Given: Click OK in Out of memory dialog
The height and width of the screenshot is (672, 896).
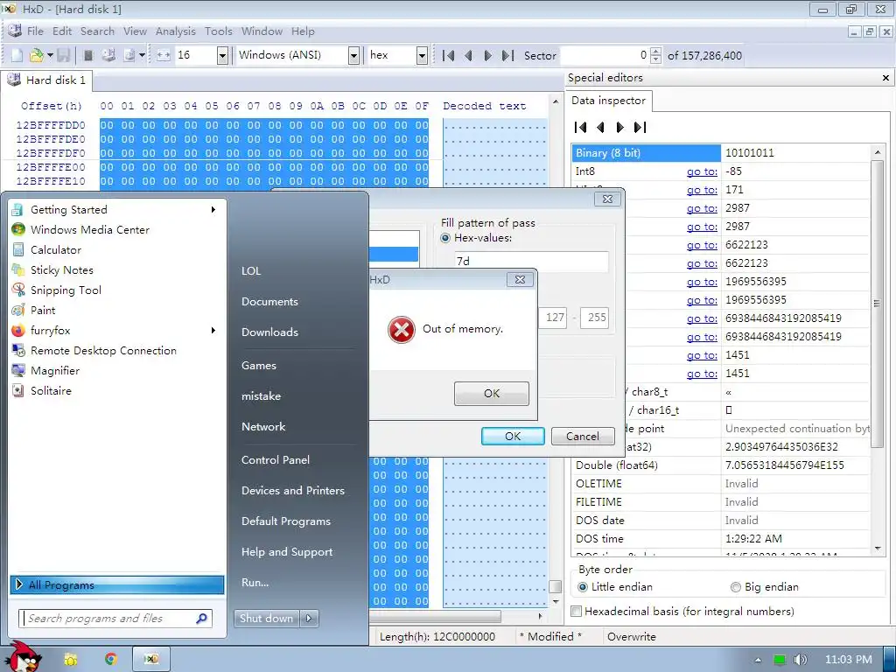Looking at the screenshot, I should pyautogui.click(x=492, y=394).
